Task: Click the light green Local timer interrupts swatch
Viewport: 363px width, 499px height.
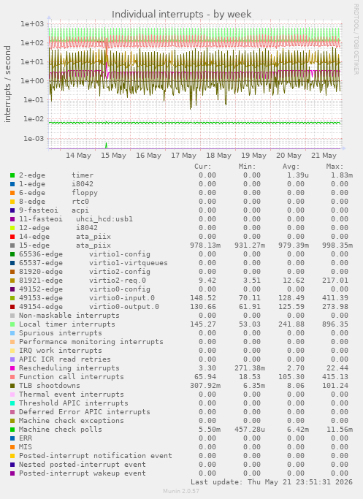Action: coord(12,324)
